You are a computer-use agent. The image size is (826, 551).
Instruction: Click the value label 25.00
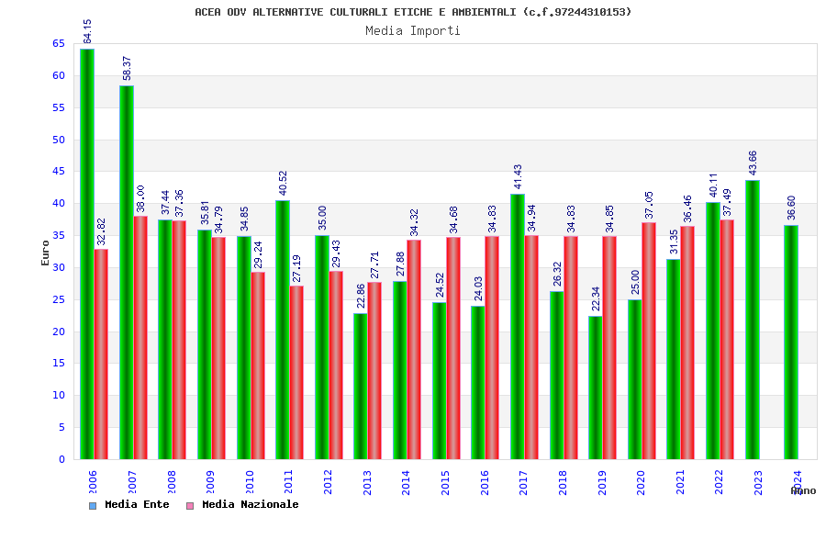(635, 282)
